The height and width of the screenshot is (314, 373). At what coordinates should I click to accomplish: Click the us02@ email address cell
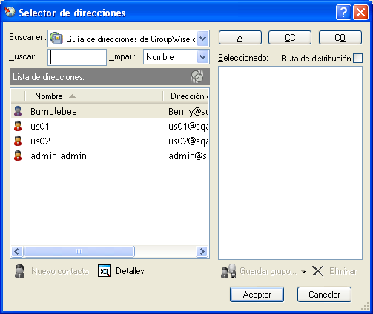(188, 141)
